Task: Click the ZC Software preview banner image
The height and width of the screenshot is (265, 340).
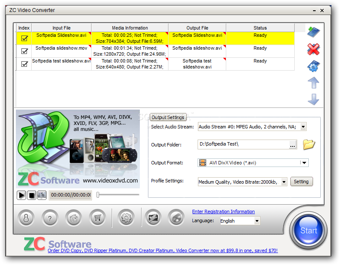Action: [x=78, y=149]
